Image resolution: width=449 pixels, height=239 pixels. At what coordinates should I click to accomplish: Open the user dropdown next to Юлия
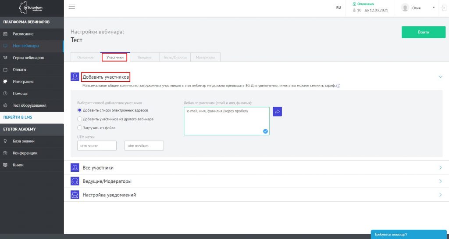433,7
